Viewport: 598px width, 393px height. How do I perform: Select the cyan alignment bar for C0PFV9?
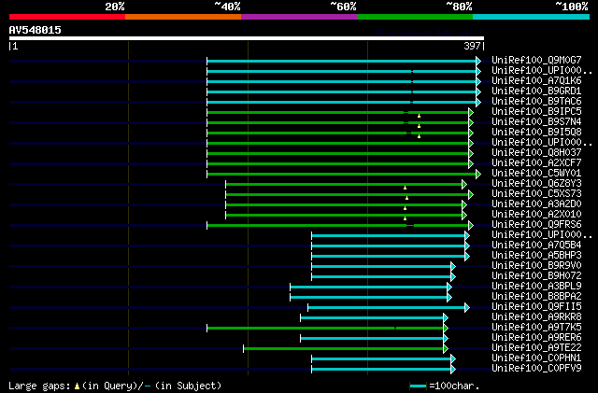tap(383, 370)
